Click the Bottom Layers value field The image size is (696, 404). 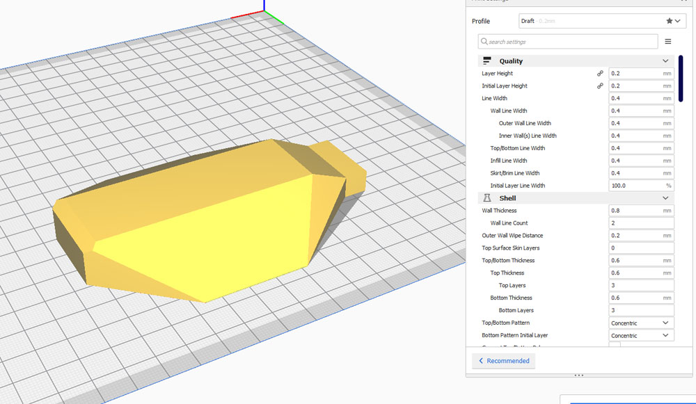point(641,310)
